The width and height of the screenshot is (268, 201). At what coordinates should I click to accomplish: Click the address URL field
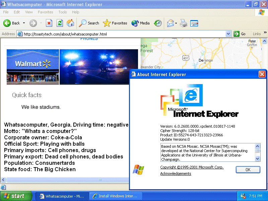pyautogui.click(x=124, y=34)
